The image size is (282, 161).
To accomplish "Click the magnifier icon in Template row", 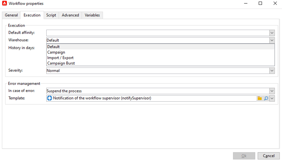I will [266, 98].
